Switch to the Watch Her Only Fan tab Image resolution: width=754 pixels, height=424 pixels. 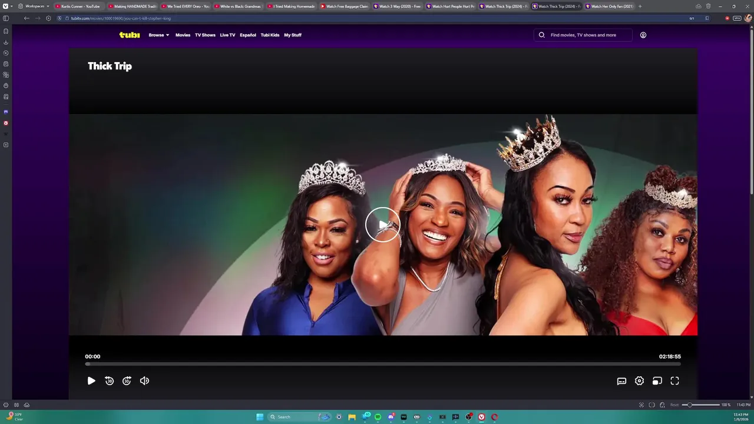[x=610, y=6]
